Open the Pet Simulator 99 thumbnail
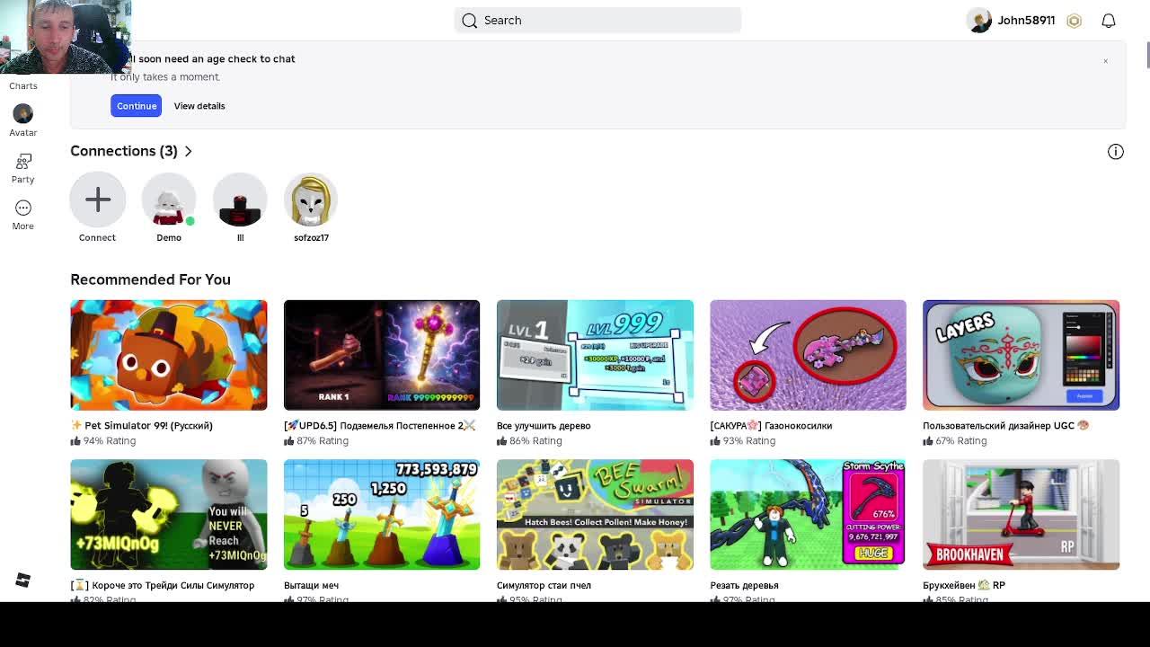1150x647 pixels. (x=169, y=355)
